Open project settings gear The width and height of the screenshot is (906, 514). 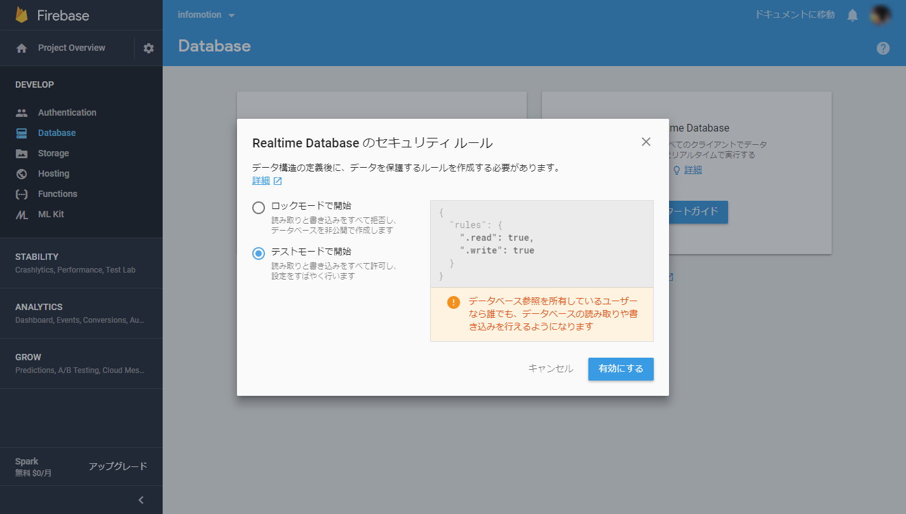tap(147, 48)
